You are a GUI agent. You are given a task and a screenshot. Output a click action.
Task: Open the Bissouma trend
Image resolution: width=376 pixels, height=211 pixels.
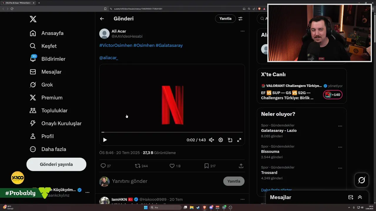point(270,152)
